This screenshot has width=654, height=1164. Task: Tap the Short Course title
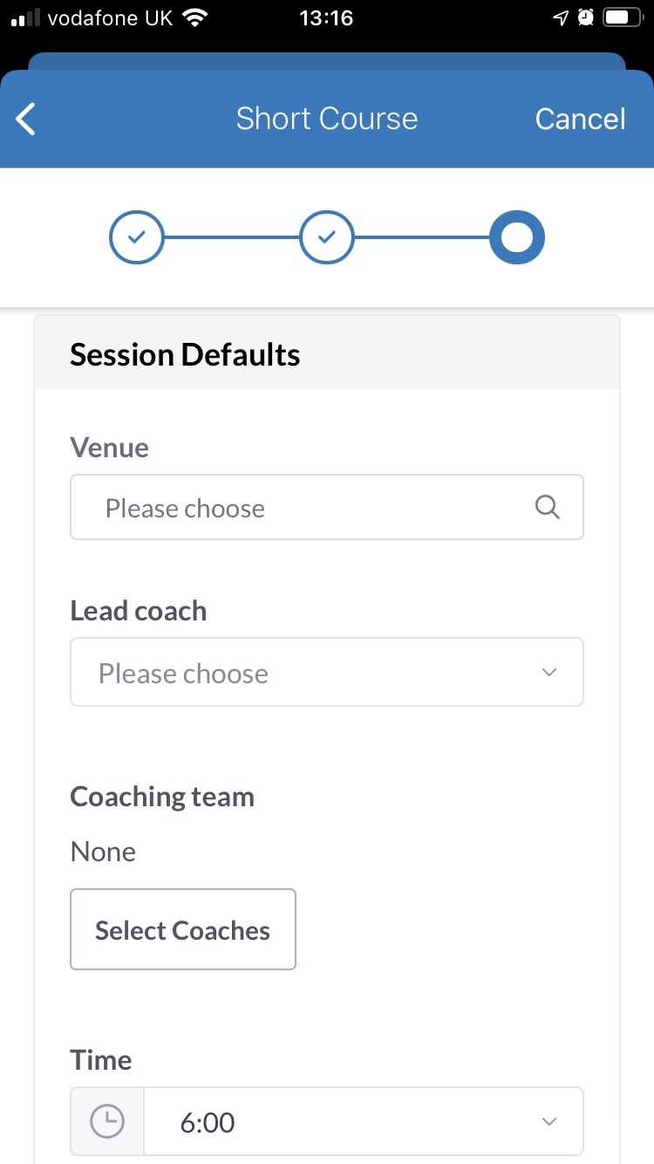[x=327, y=119]
